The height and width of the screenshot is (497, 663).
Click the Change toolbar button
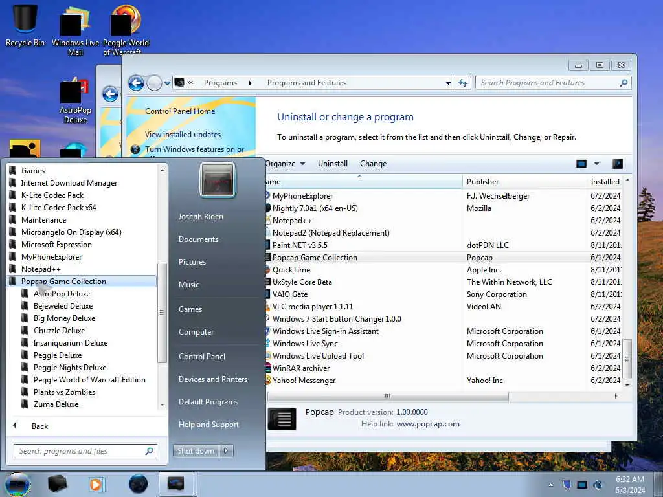click(374, 164)
